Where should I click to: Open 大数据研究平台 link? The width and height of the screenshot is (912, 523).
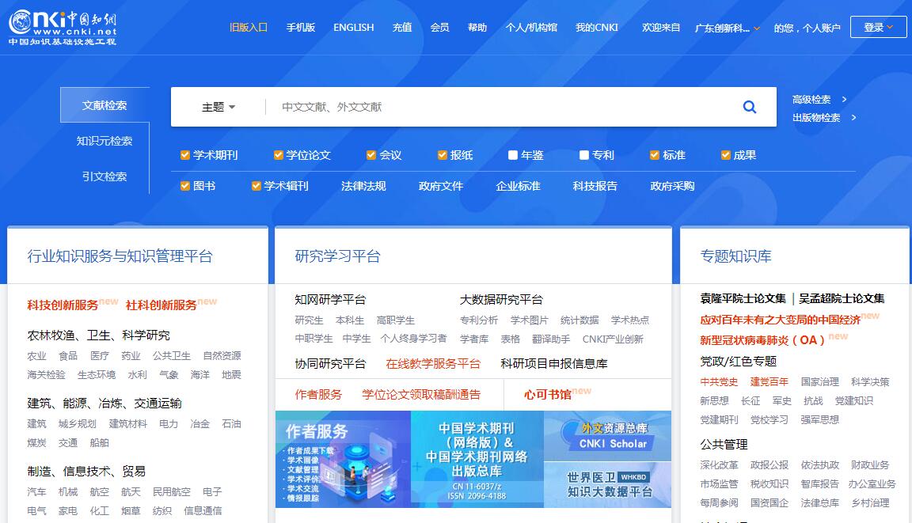501,300
